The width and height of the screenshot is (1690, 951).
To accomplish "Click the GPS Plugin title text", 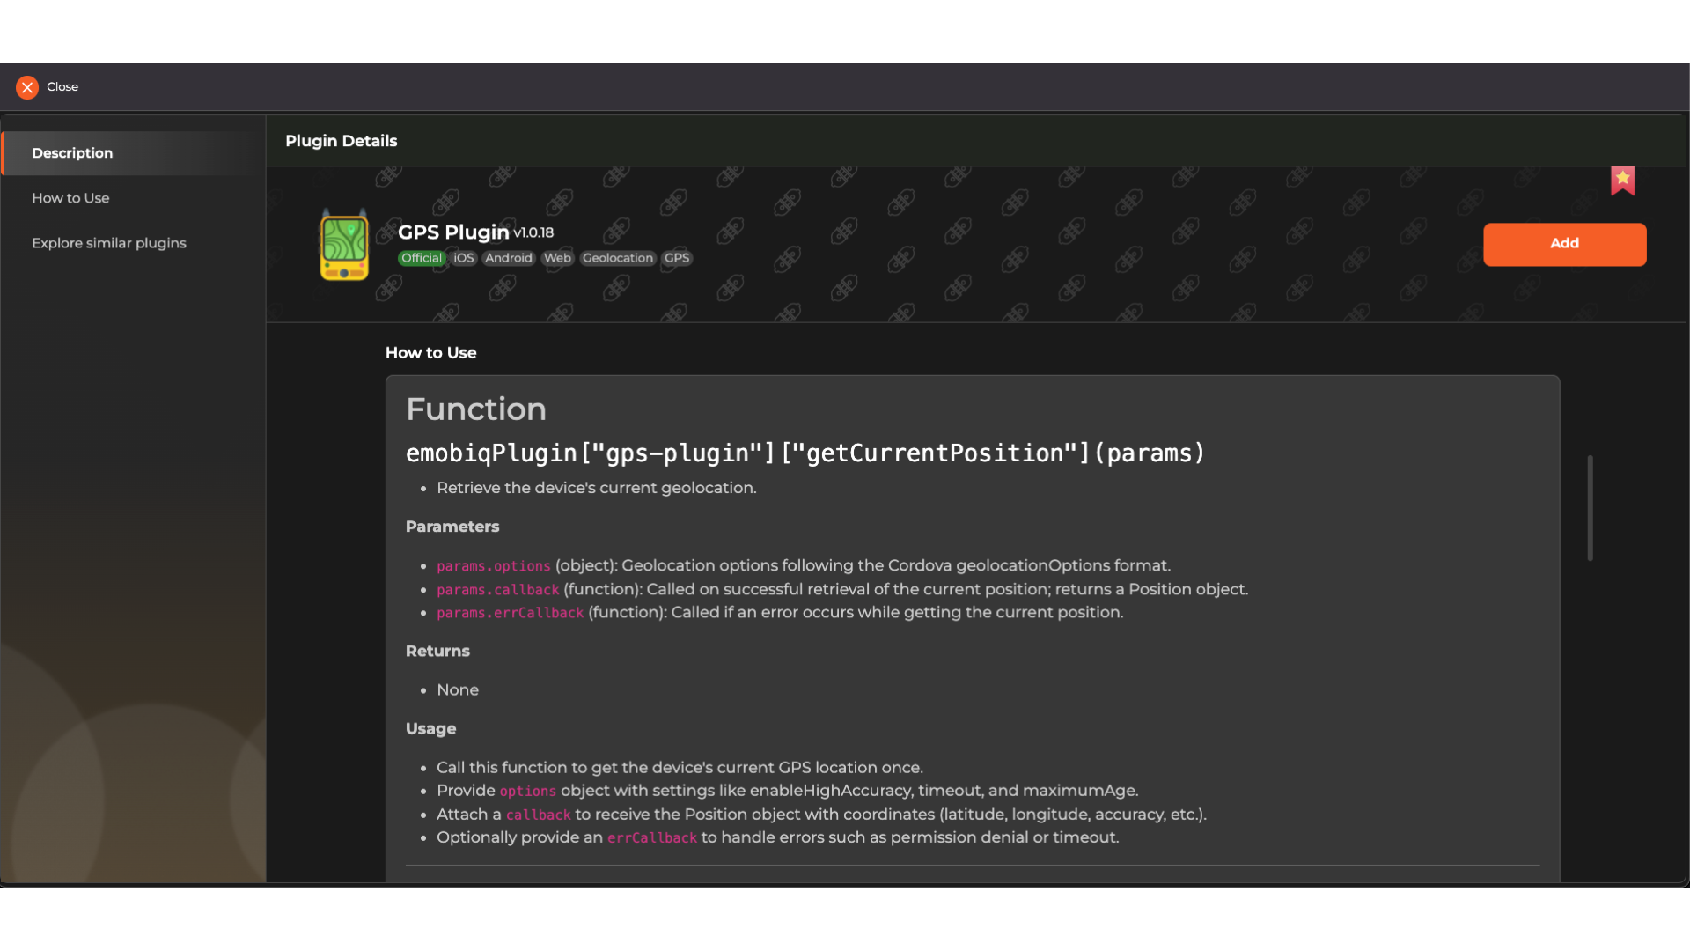I will (453, 232).
